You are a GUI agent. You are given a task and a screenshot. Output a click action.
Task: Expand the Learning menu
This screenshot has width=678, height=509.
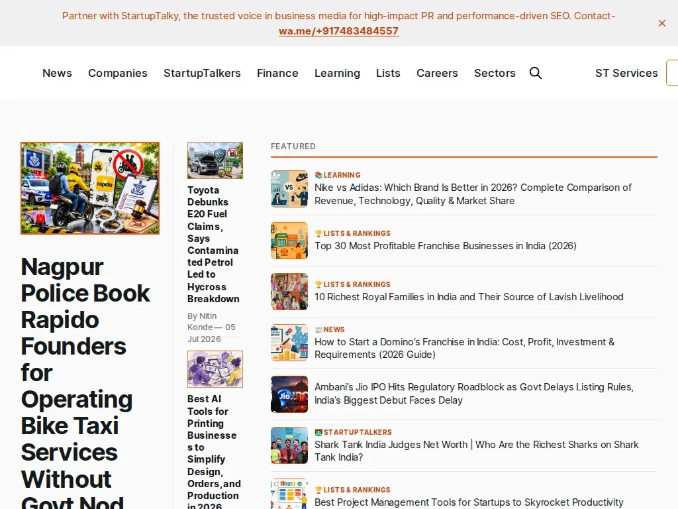click(x=337, y=73)
